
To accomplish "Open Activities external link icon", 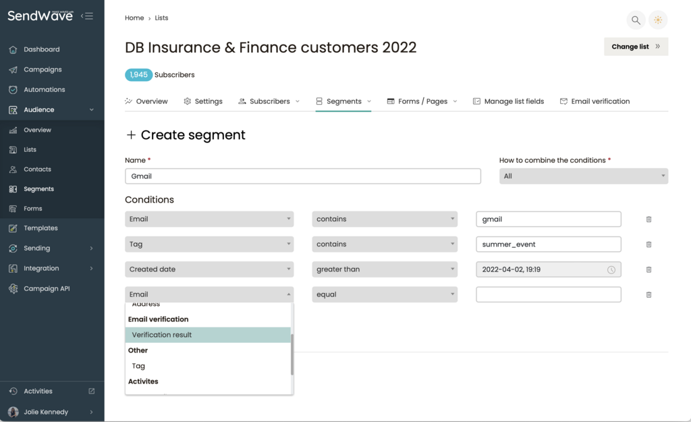I will click(x=92, y=391).
